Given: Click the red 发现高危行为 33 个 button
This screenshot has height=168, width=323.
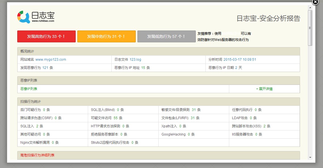Looking at the screenshot, I should (x=46, y=36).
